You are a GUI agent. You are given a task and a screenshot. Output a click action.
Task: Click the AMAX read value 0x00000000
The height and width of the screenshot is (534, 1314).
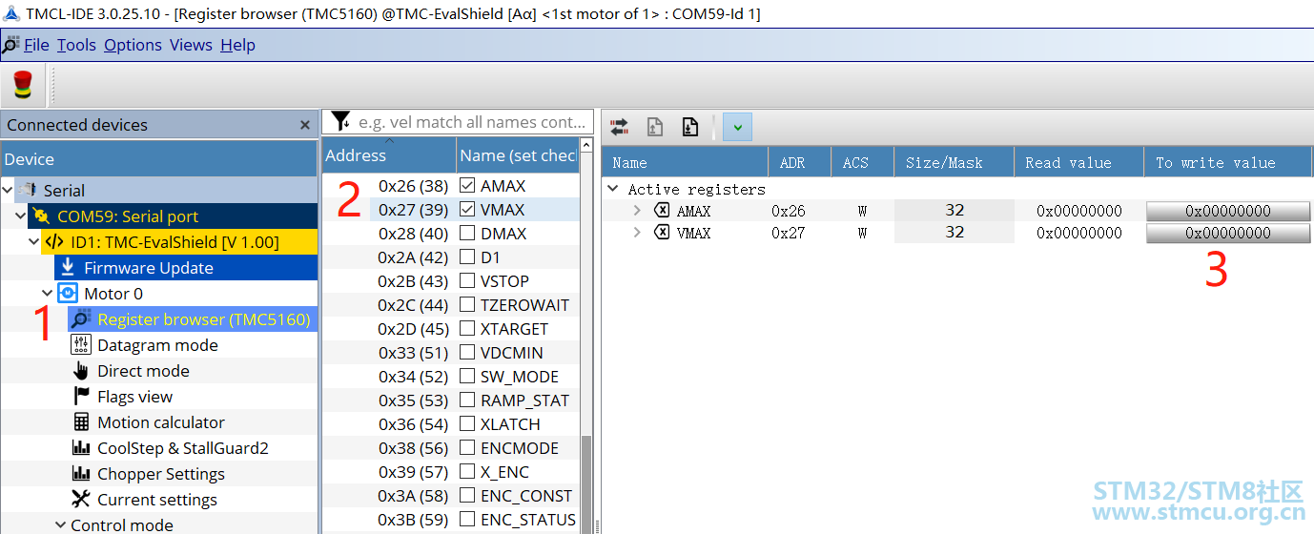pyautogui.click(x=1079, y=211)
